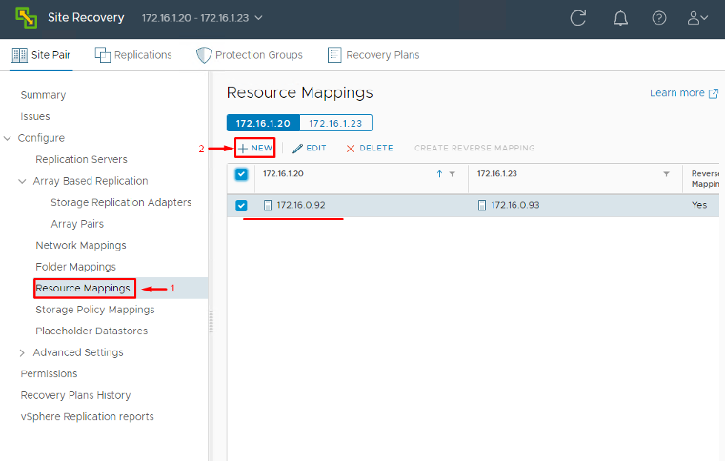The width and height of the screenshot is (725, 461).
Task: Click the EDIT mapping button
Action: pyautogui.click(x=310, y=148)
